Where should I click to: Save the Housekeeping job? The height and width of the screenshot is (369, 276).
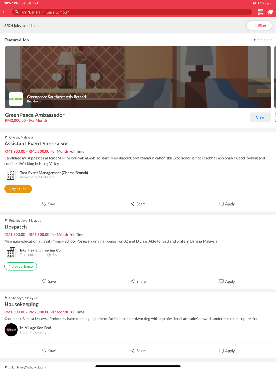(x=49, y=351)
